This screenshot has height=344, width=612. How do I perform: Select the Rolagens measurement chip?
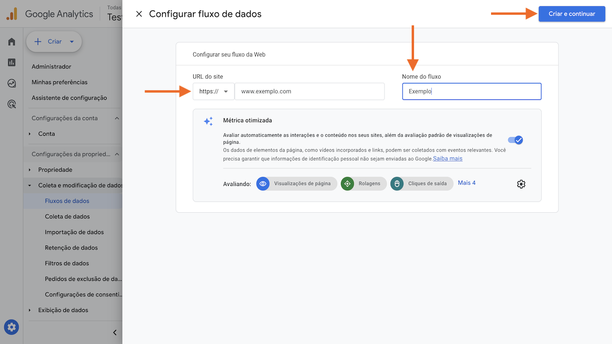click(x=363, y=183)
